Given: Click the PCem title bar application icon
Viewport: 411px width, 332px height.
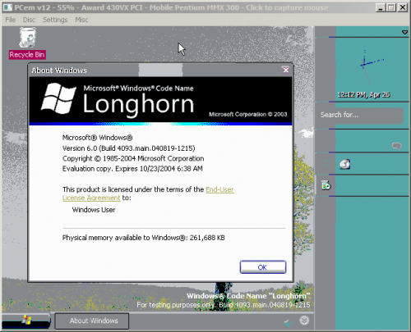Looking at the screenshot, I should [x=7, y=7].
